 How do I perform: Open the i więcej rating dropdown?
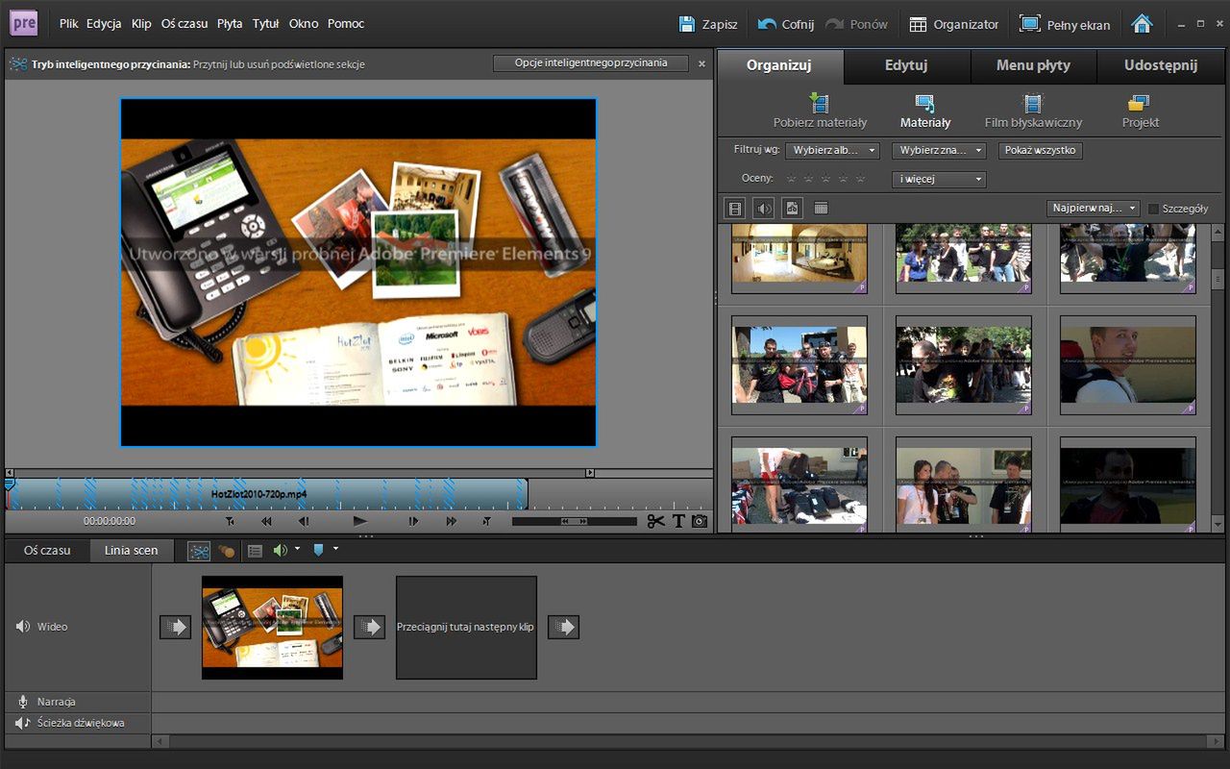(939, 180)
